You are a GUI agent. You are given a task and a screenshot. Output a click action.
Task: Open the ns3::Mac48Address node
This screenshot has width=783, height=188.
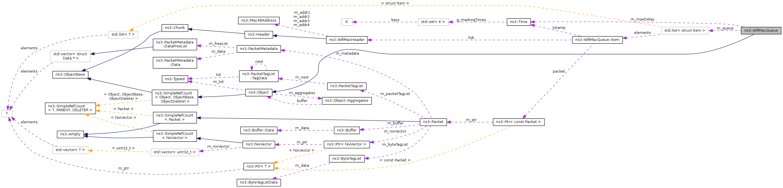[259, 21]
